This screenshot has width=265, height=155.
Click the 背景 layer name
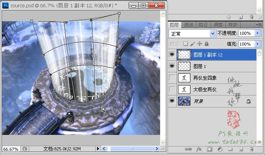pos(199,101)
